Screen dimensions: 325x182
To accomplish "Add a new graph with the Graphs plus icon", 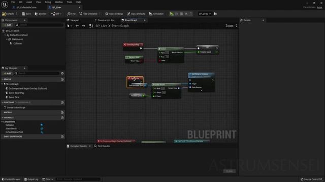I will (62, 79).
